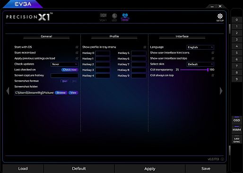This screenshot has width=243, height=173.
Task: Click the Check now button
Action: [70, 69]
